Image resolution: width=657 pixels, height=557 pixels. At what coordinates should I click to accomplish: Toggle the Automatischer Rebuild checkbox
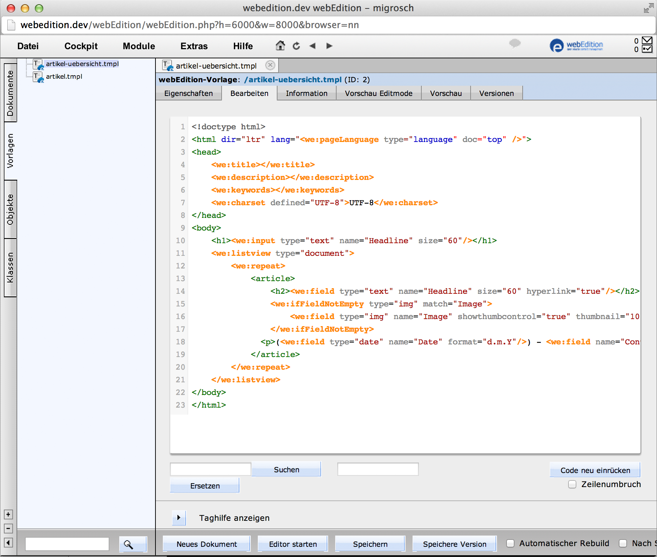510,543
